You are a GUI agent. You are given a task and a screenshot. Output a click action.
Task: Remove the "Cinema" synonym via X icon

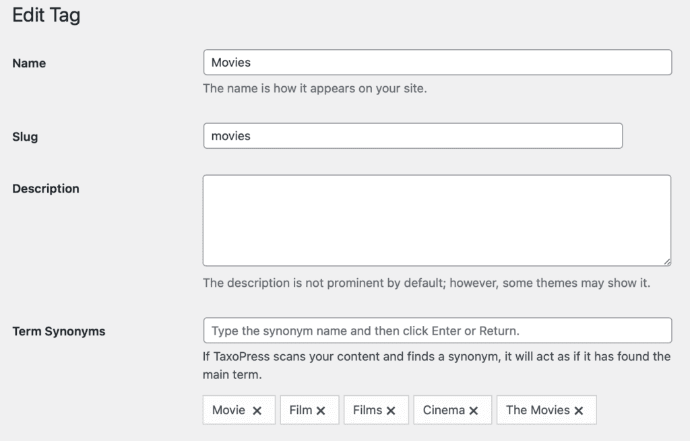pos(474,411)
